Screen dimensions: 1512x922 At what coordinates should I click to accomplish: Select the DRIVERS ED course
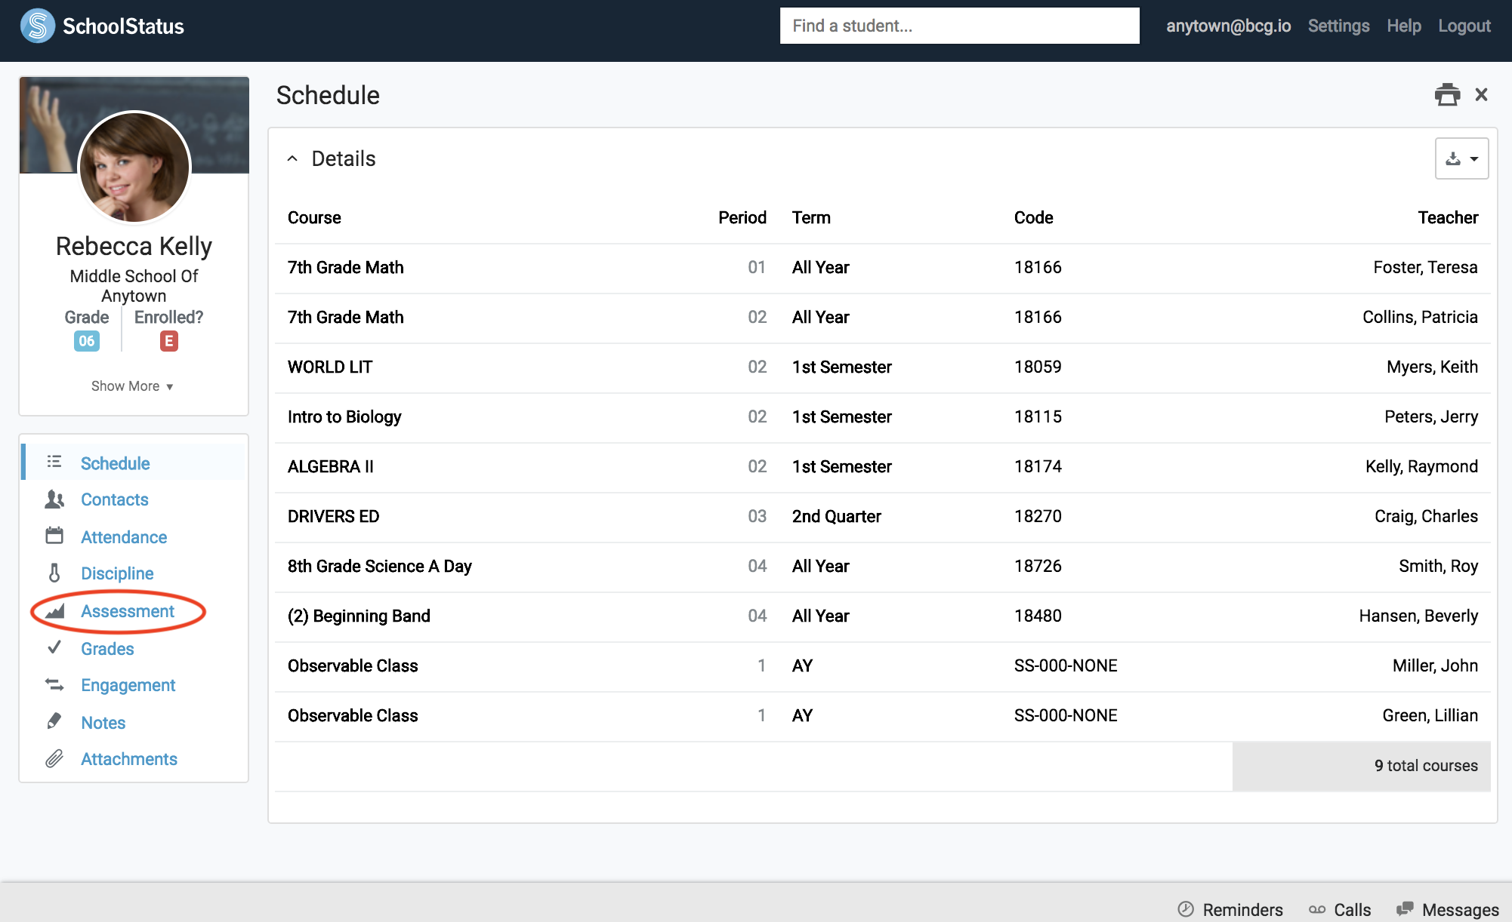click(x=333, y=516)
